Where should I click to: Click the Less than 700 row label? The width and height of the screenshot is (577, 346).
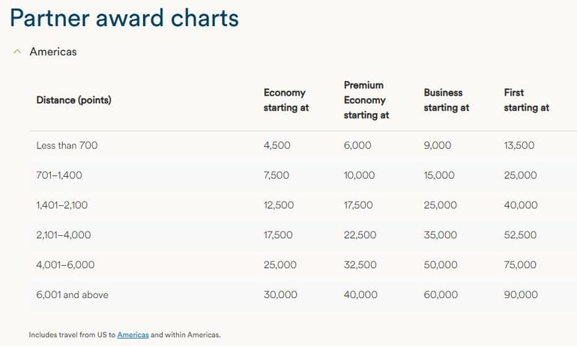point(67,145)
